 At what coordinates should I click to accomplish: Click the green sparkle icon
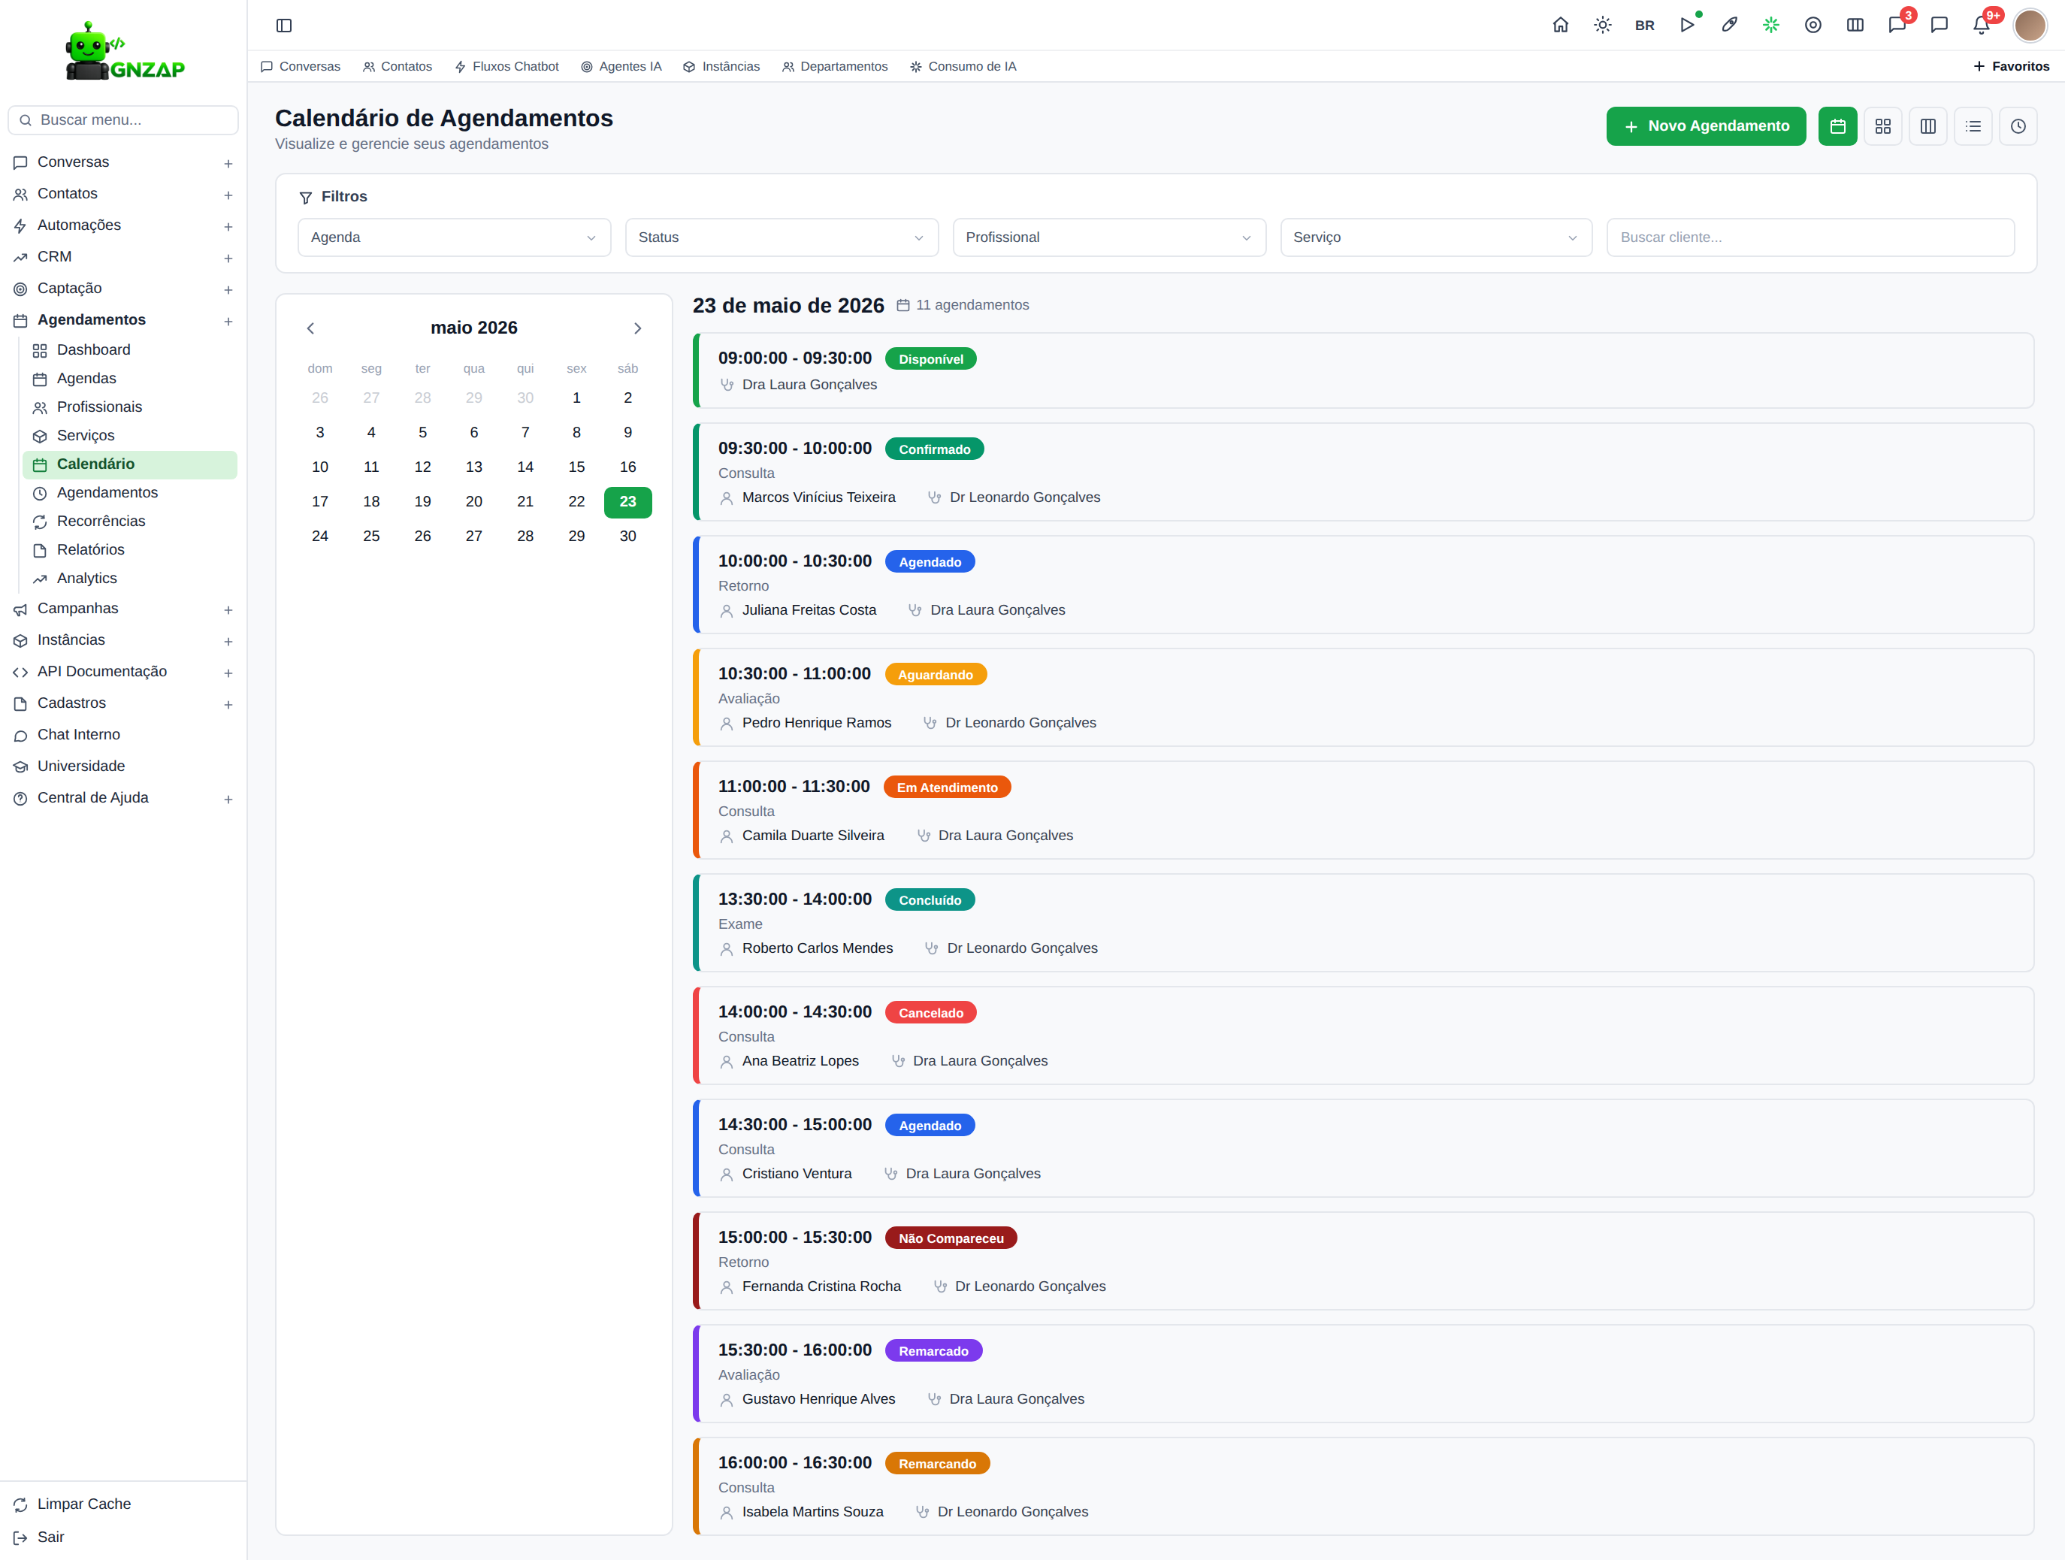[x=1771, y=26]
